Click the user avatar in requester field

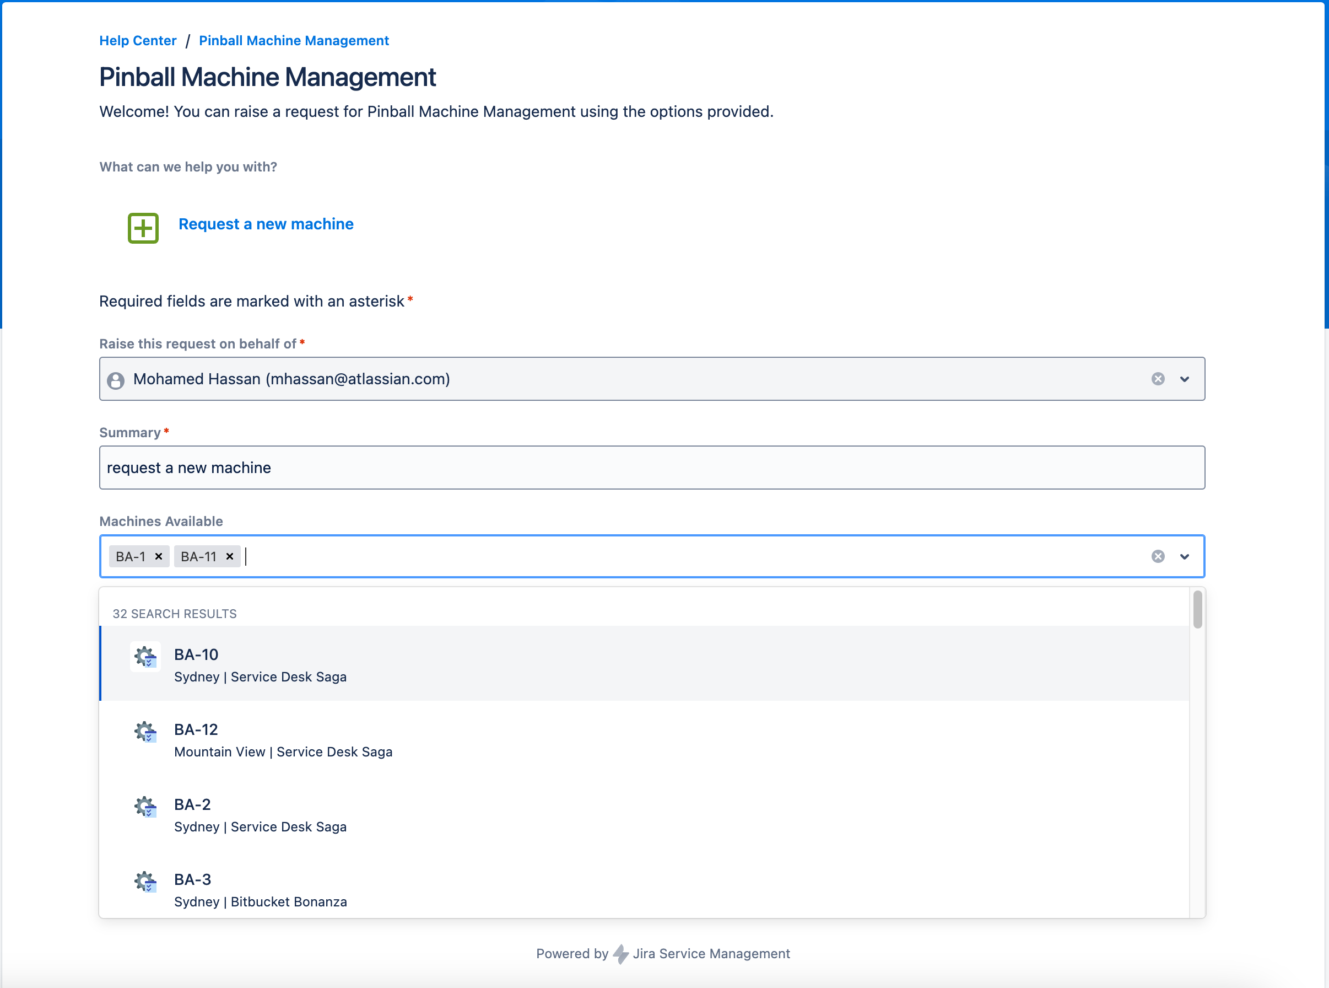pyautogui.click(x=116, y=380)
